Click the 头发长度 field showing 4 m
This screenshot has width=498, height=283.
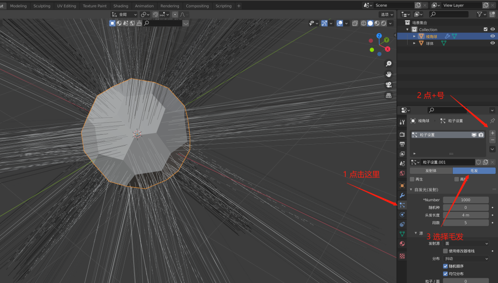click(466, 215)
